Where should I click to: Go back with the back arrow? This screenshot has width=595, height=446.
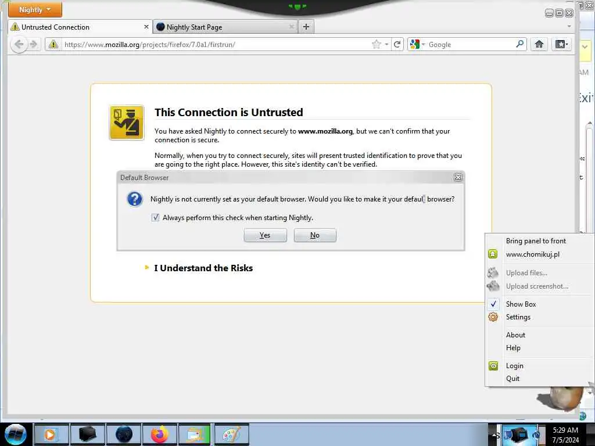click(x=19, y=44)
